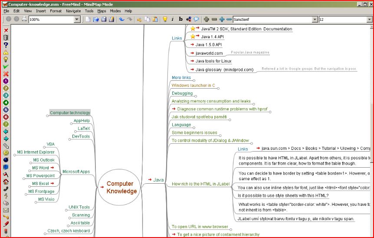Apply the smiley face icon from sidebar
The width and height of the screenshot is (374, 238).
(6, 153)
